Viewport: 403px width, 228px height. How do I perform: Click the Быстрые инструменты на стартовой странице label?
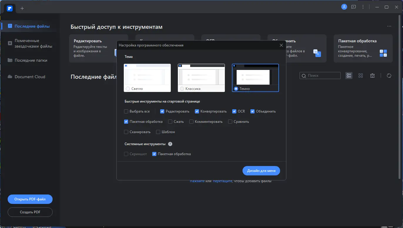click(162, 101)
